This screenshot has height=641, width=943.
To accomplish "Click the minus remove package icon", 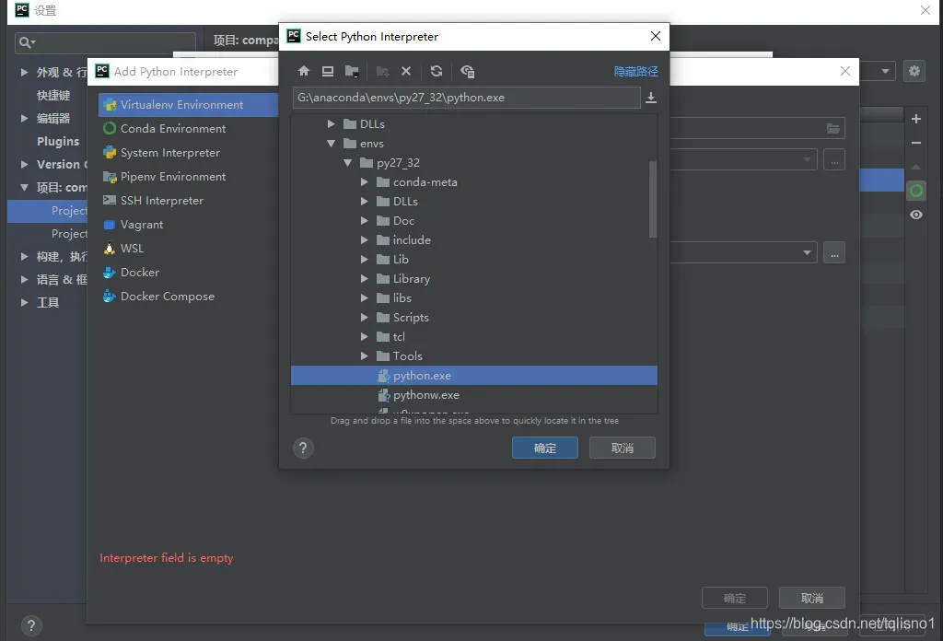I will tap(916, 143).
